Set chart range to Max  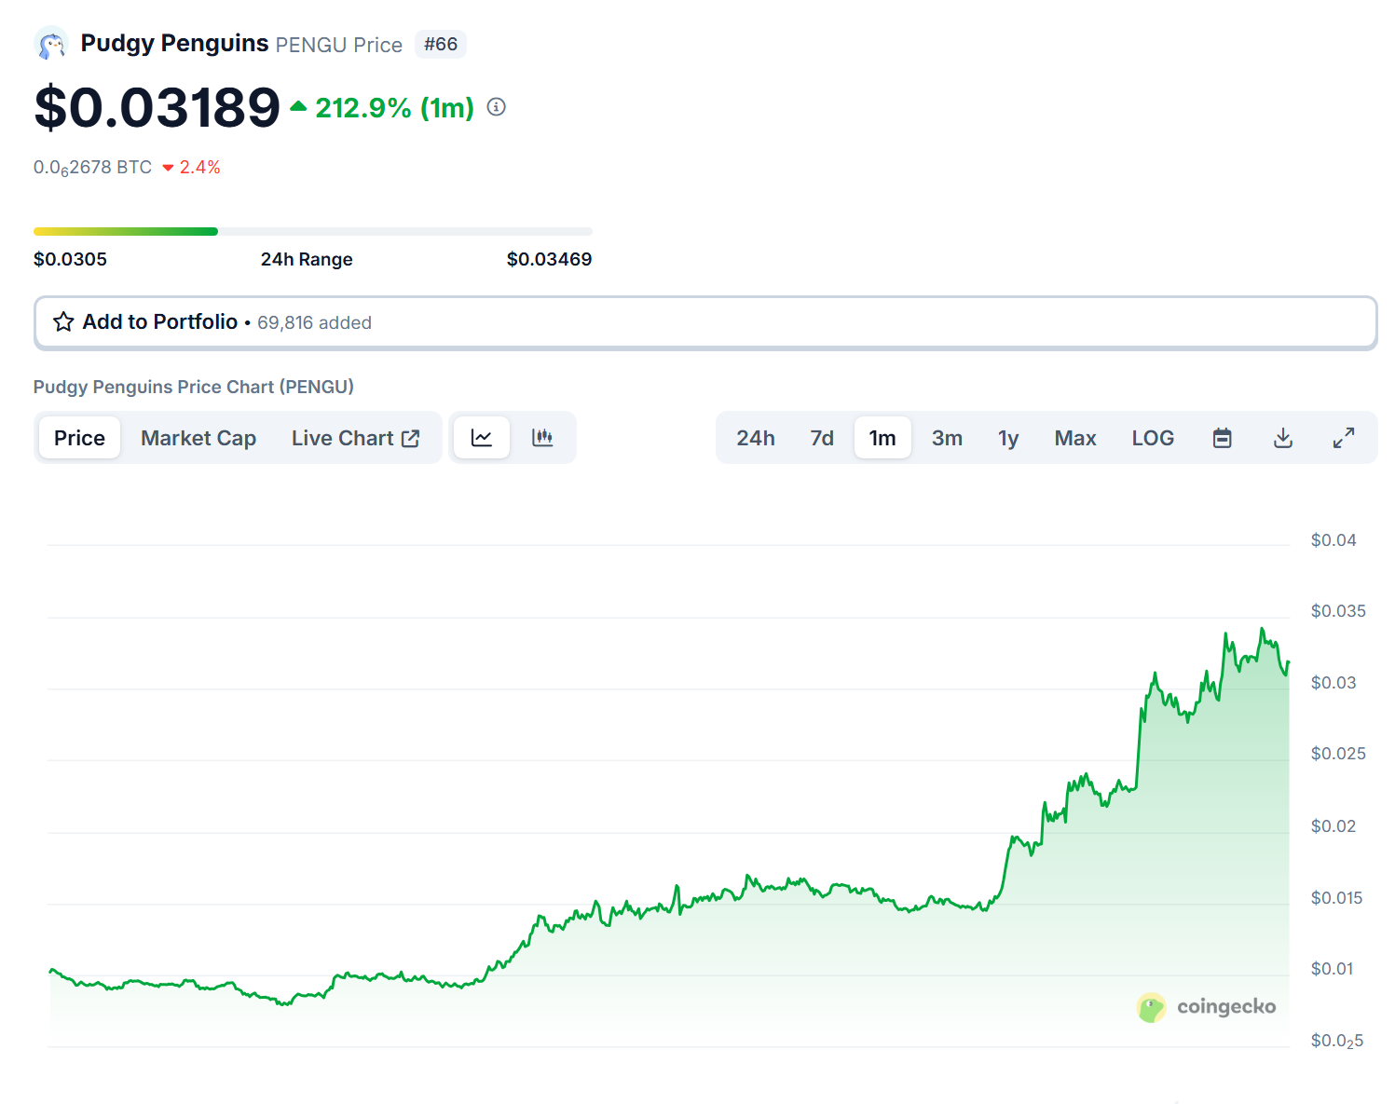point(1075,438)
